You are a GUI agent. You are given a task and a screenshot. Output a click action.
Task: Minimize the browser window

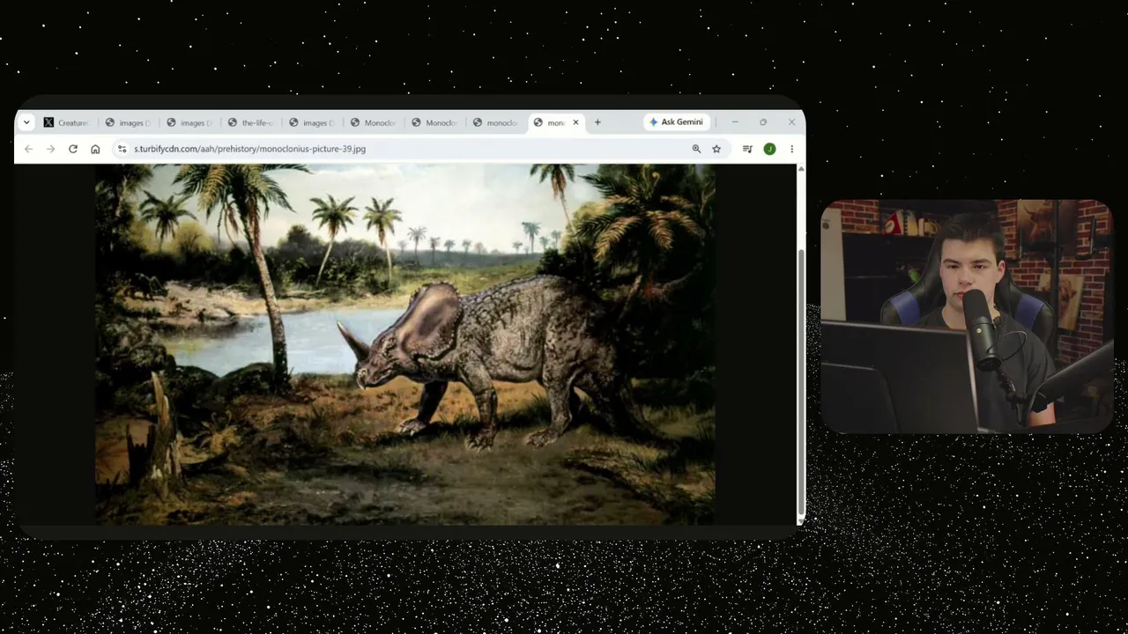click(735, 122)
